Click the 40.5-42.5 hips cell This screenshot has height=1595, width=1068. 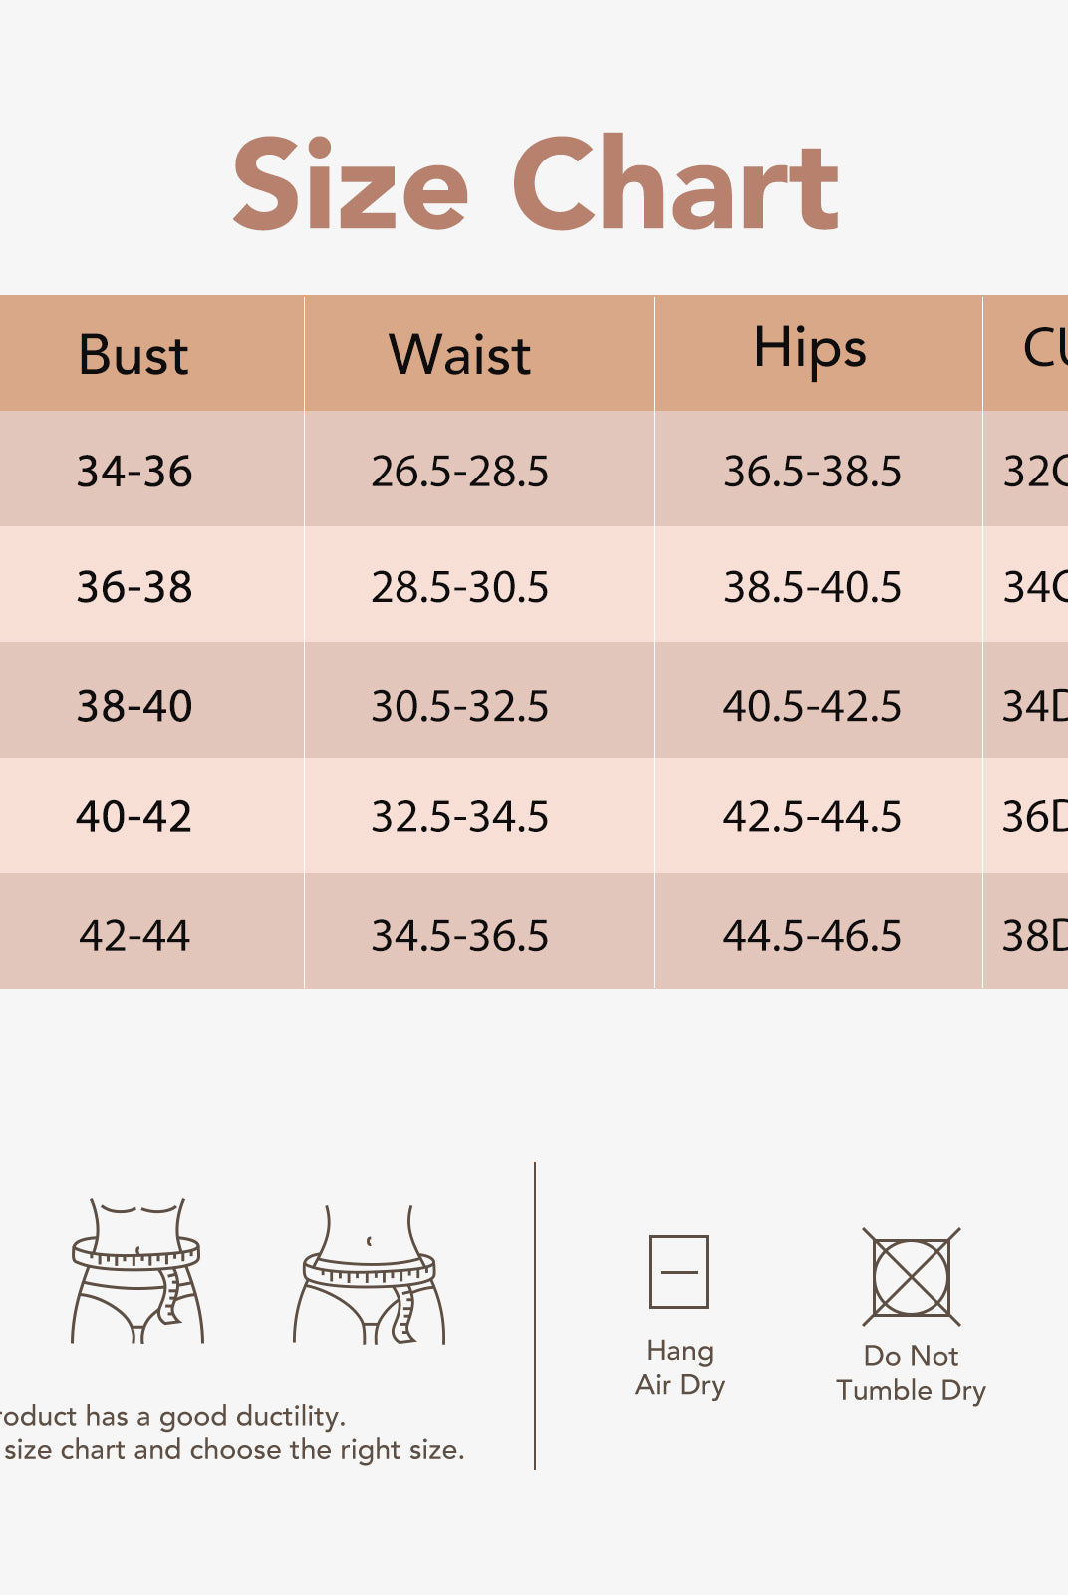(x=812, y=706)
